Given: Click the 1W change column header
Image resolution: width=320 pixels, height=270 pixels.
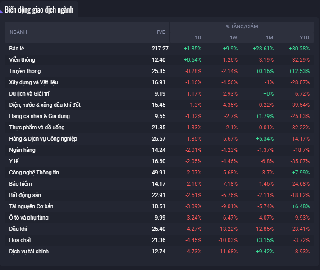Looking at the screenshot, I should (233, 37).
